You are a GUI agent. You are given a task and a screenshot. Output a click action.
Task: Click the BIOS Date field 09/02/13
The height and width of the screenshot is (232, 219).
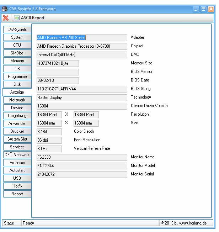click(x=58, y=80)
